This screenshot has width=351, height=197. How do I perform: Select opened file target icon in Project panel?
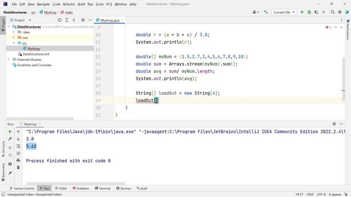60,20
